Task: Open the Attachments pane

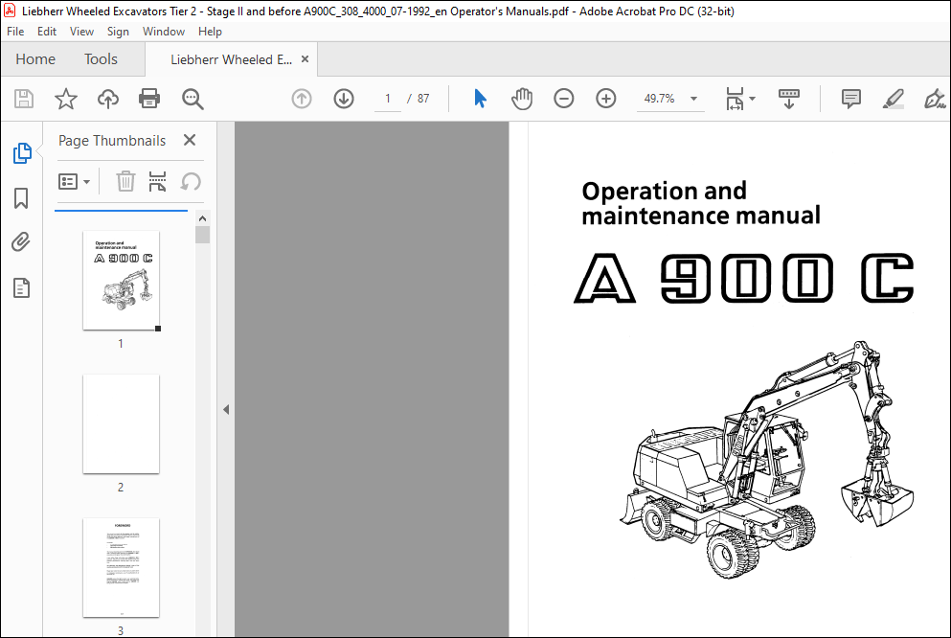Action: coord(21,242)
